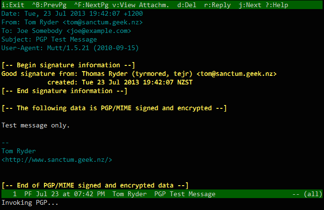Image resolution: width=324 pixels, height=210 pixels.
Task: Click the Date header line
Action: [x=72, y=14]
